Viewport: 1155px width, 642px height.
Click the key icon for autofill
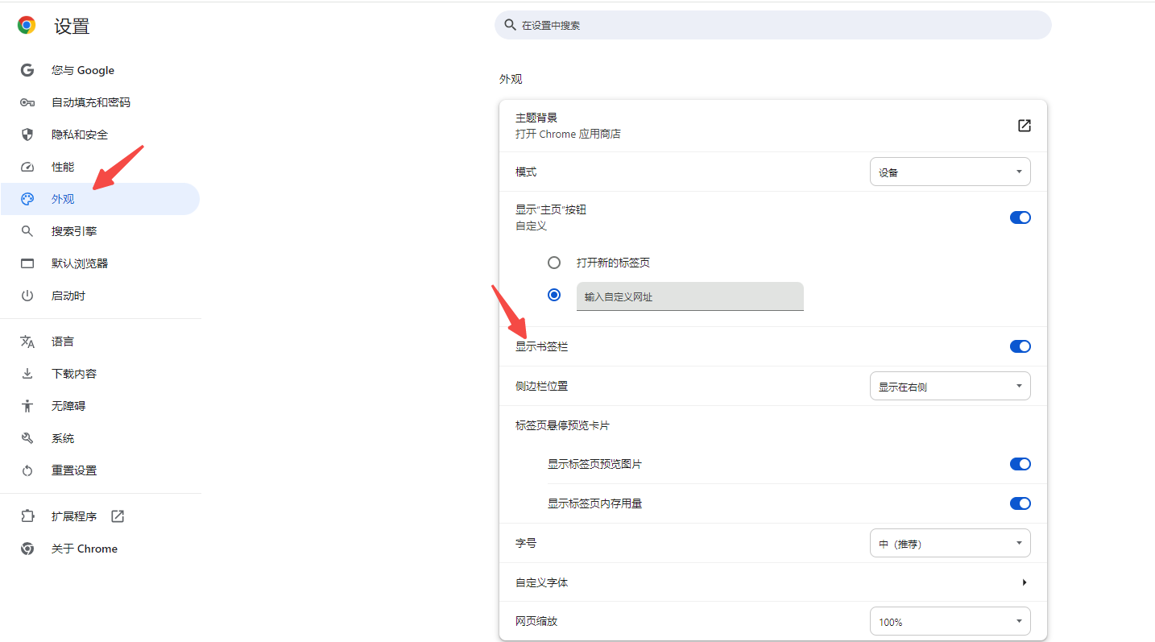[27, 102]
